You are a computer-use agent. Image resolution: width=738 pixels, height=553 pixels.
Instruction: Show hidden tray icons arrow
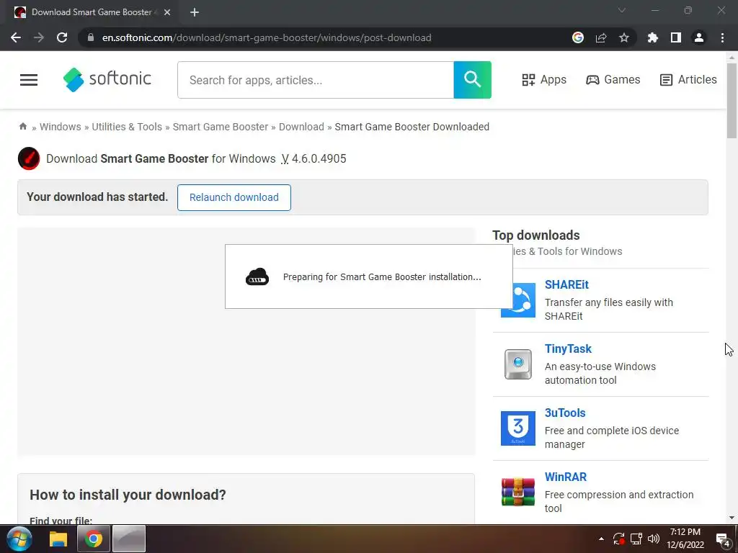coord(601,539)
